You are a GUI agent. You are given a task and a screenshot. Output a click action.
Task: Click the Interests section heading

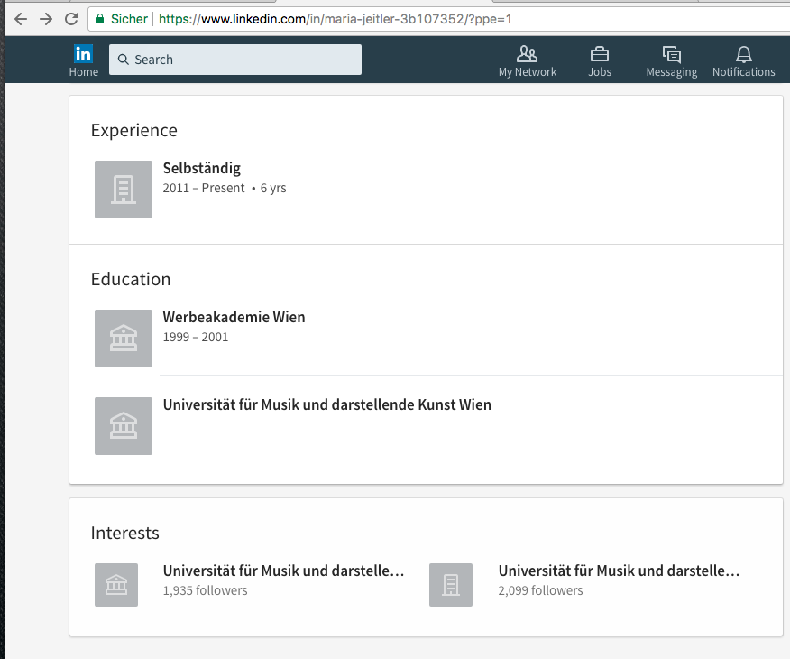tap(125, 533)
